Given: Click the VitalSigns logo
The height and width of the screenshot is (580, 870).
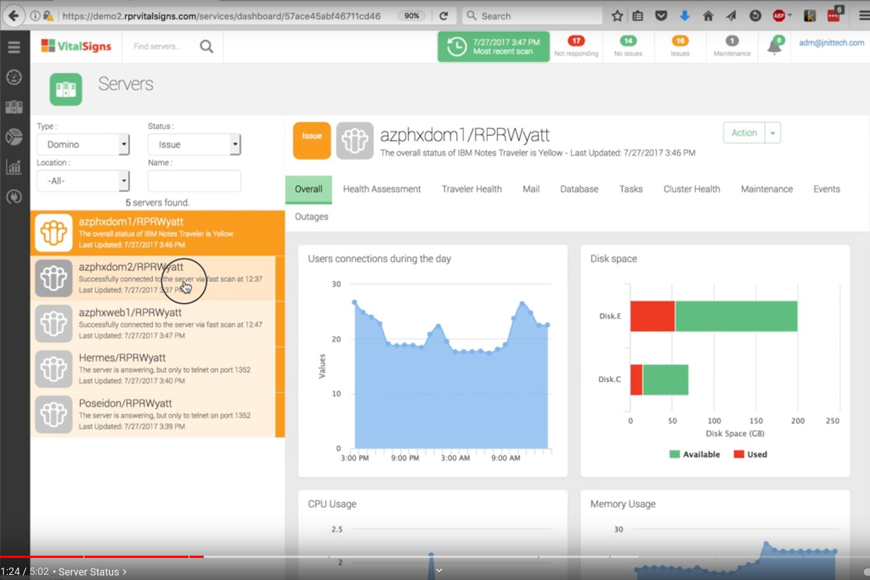Looking at the screenshot, I should tap(76, 46).
